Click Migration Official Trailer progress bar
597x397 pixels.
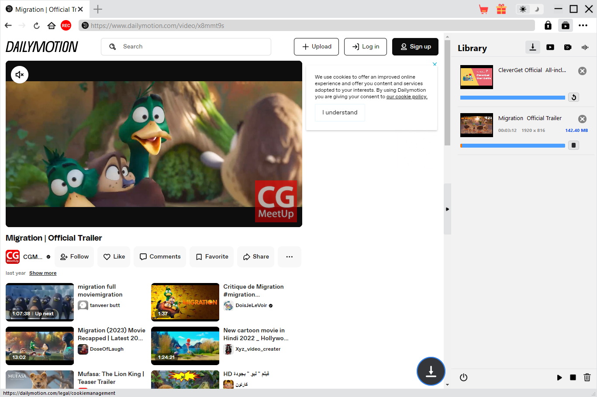pos(513,146)
